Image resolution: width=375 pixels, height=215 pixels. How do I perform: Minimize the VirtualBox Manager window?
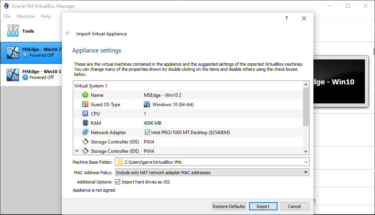330,6
